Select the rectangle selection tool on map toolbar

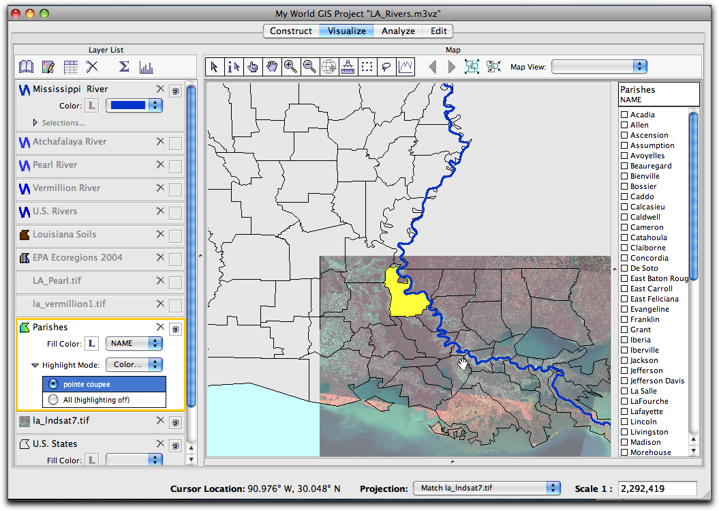(366, 66)
